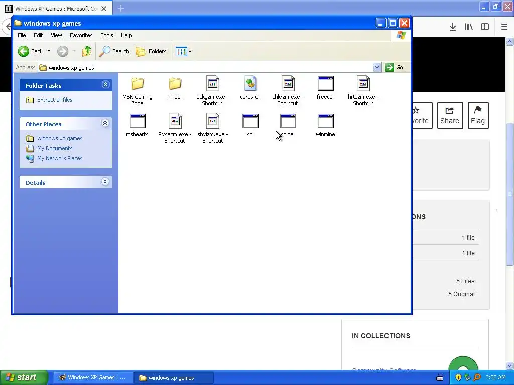Image resolution: width=514 pixels, height=385 pixels.
Task: Click browser scrollbar down arrow
Action: 510,365
